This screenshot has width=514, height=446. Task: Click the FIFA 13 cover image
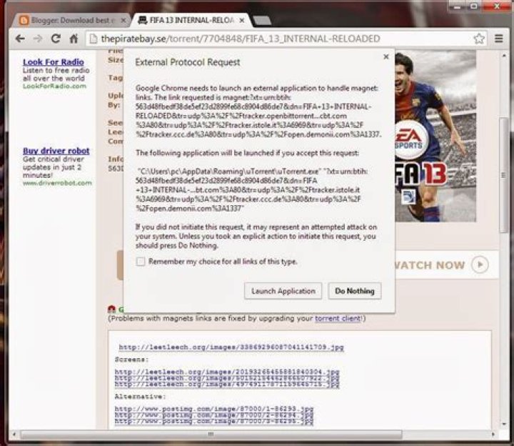435,136
